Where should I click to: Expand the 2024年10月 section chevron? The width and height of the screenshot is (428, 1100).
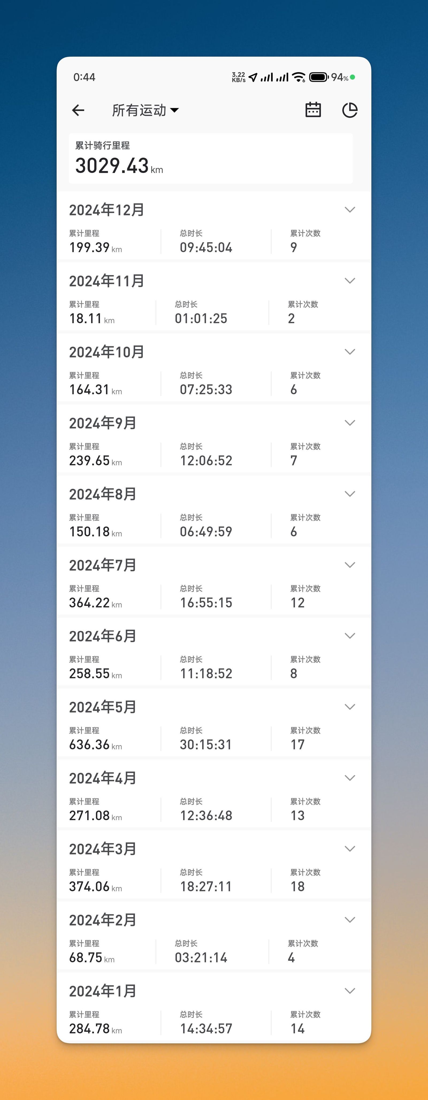[349, 352]
